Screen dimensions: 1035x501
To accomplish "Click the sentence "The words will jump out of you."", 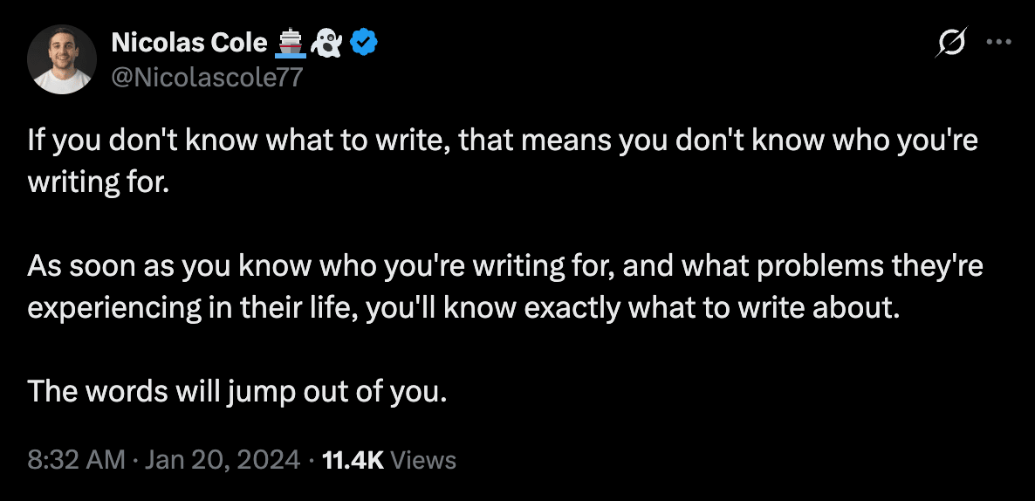I will coord(237,392).
